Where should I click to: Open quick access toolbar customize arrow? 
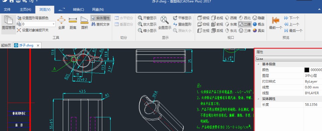pos(37,1)
